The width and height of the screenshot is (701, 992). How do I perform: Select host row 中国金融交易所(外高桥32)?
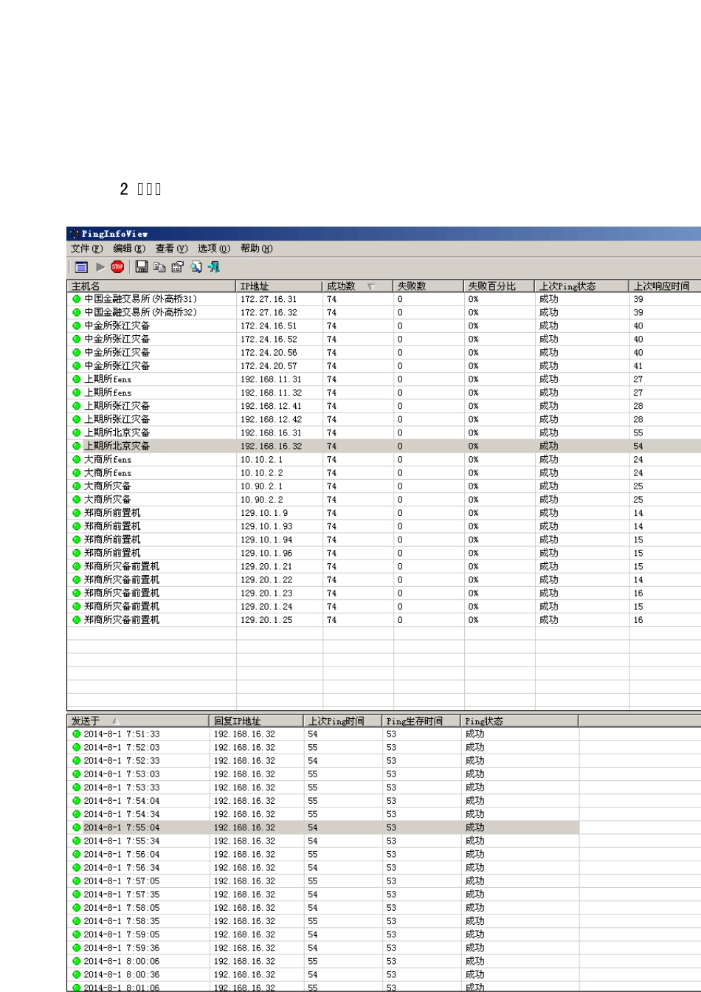coord(384,313)
